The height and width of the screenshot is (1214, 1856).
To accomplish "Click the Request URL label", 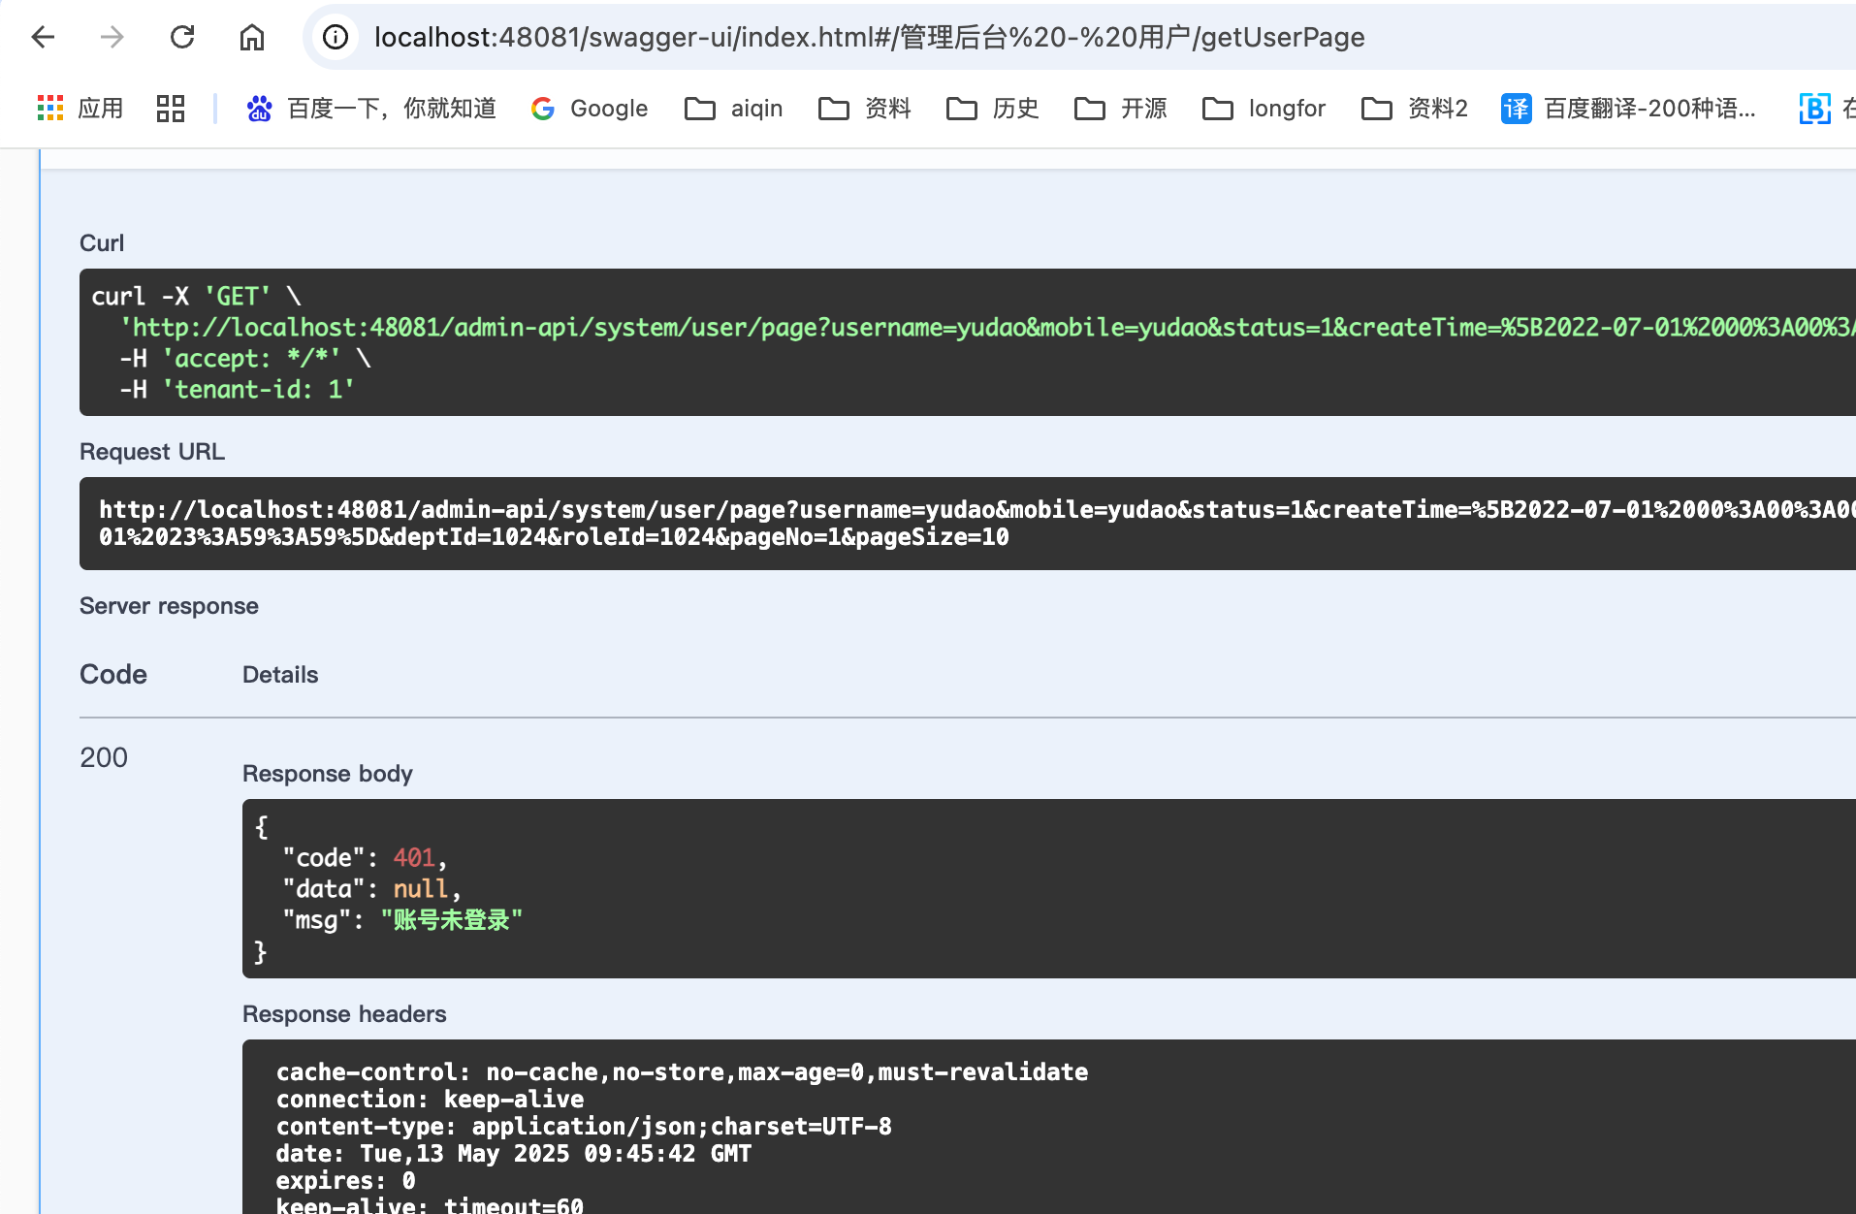I will coord(152,451).
